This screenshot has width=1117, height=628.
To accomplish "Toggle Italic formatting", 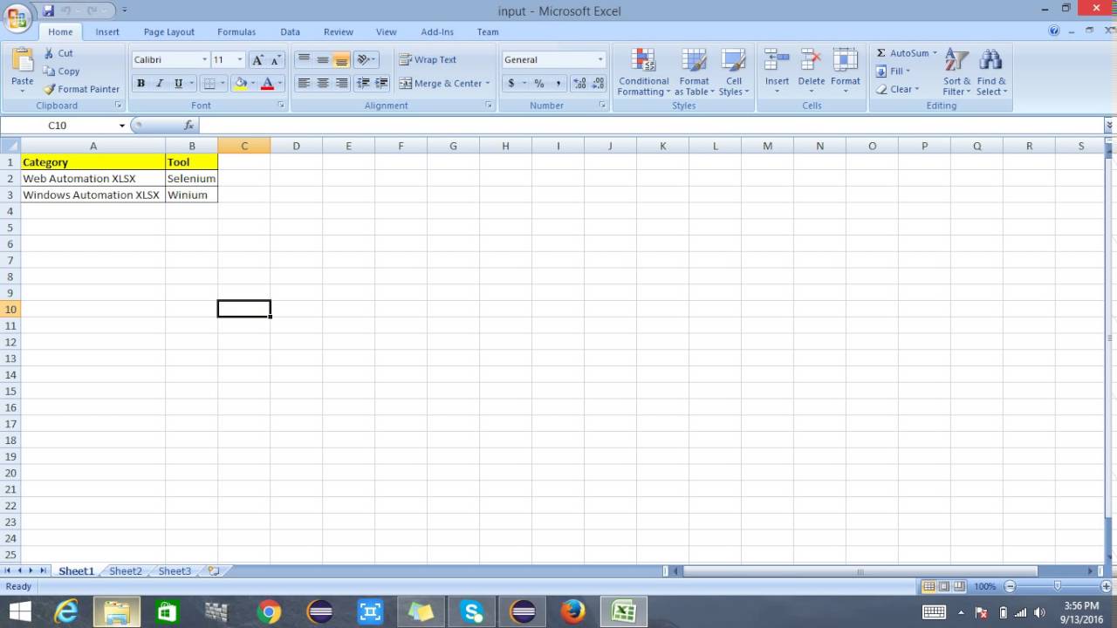I will (160, 83).
